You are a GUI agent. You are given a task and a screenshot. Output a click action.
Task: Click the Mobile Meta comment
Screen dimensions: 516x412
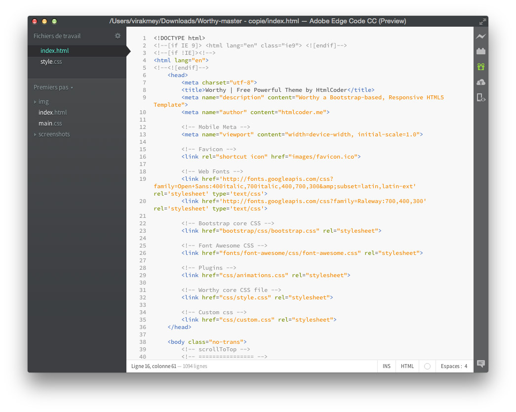click(x=216, y=127)
